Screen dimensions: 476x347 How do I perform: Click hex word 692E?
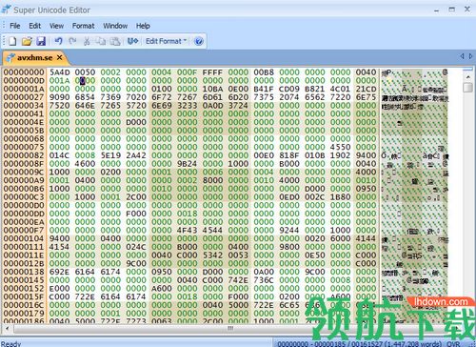pos(59,272)
